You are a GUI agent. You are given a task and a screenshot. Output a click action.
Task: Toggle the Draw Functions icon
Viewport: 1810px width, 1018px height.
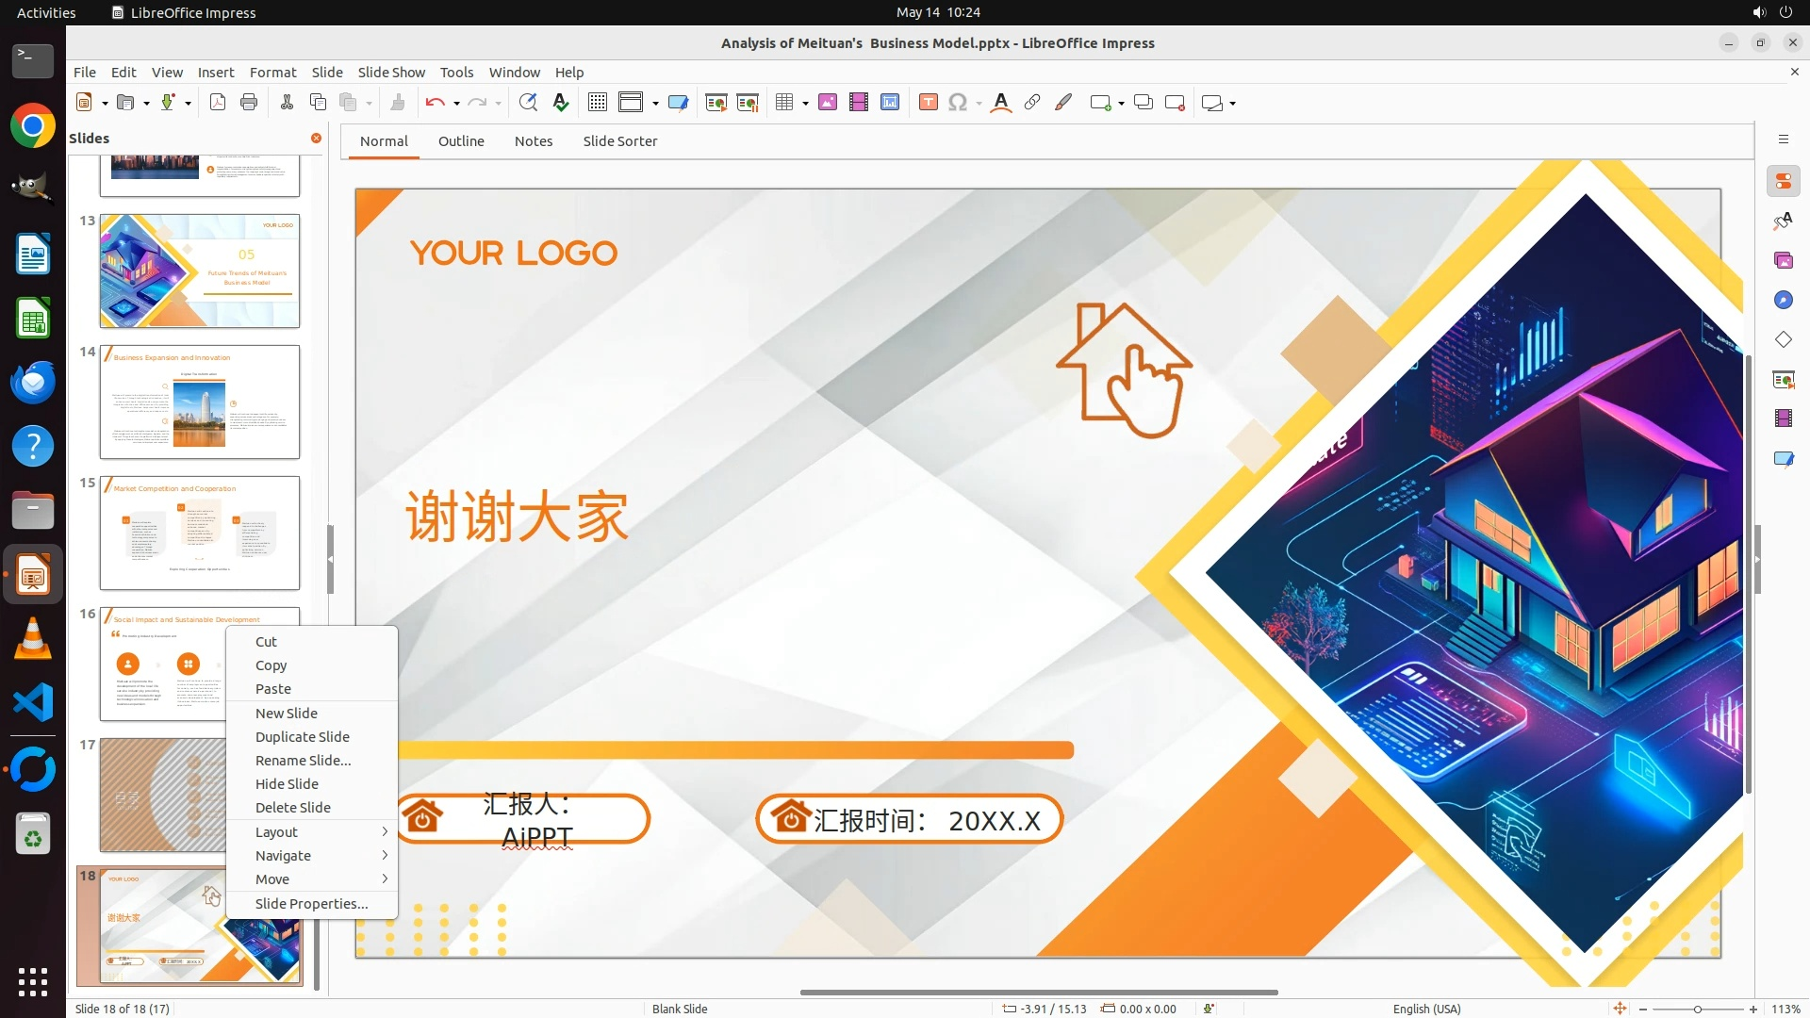click(1063, 103)
